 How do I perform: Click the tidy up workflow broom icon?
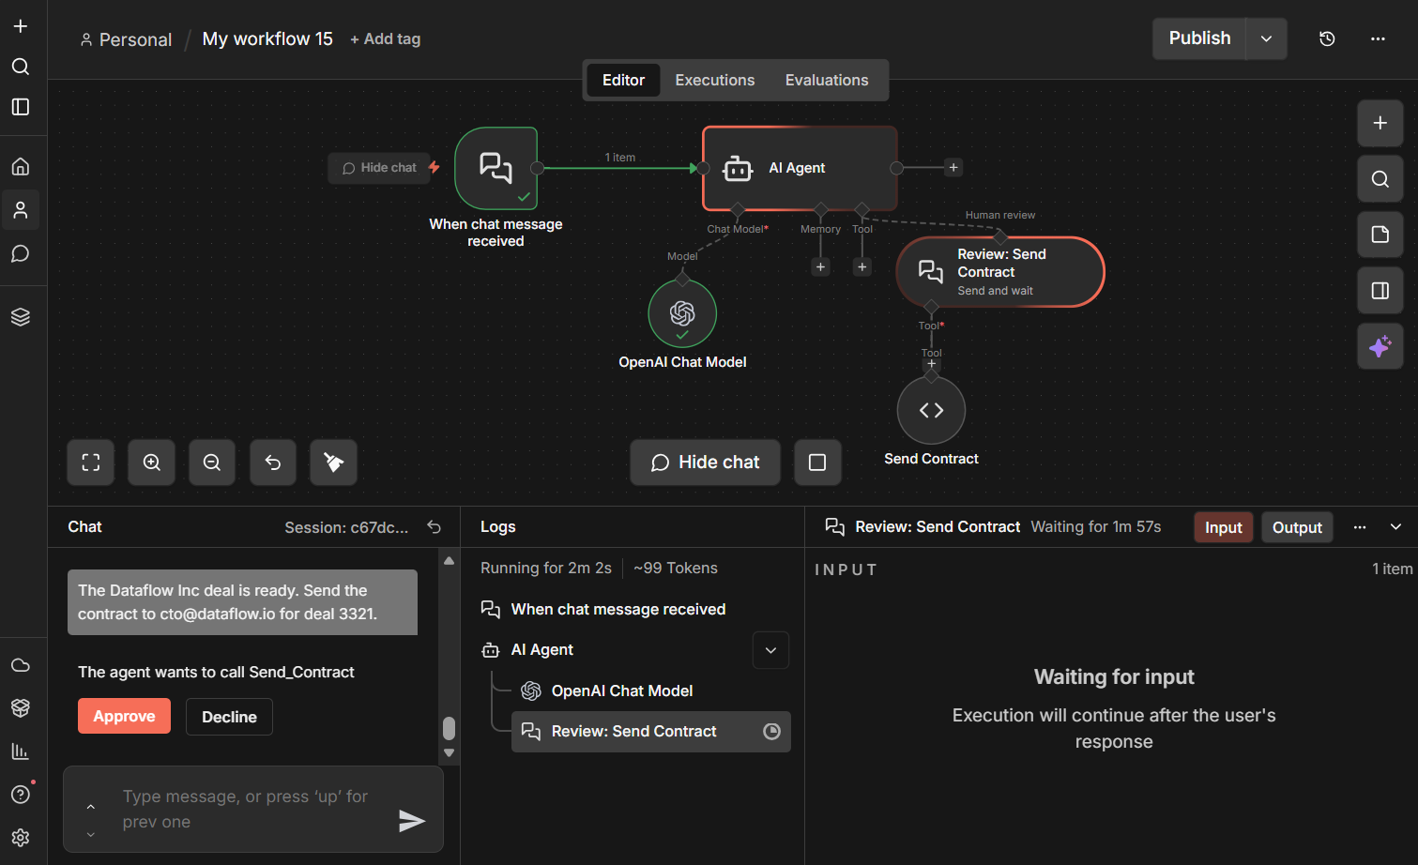[x=333, y=463]
